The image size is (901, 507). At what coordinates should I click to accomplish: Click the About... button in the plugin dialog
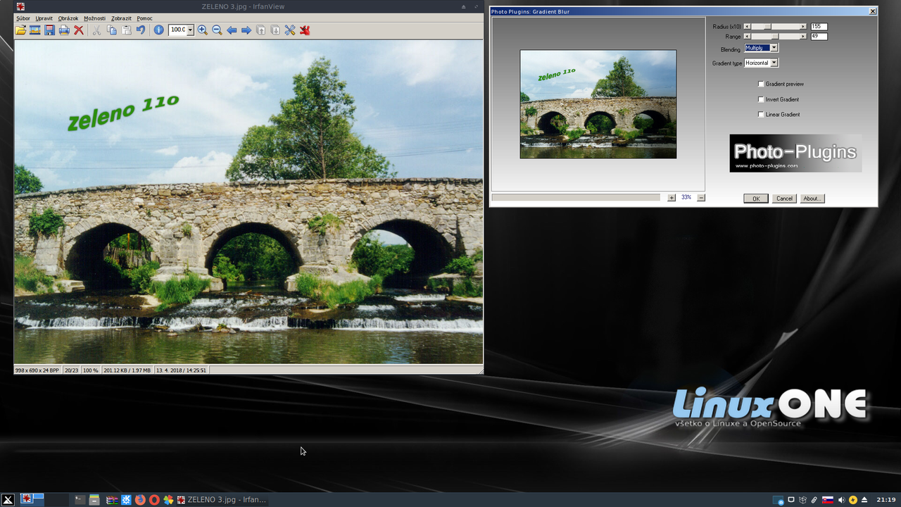pos(812,199)
